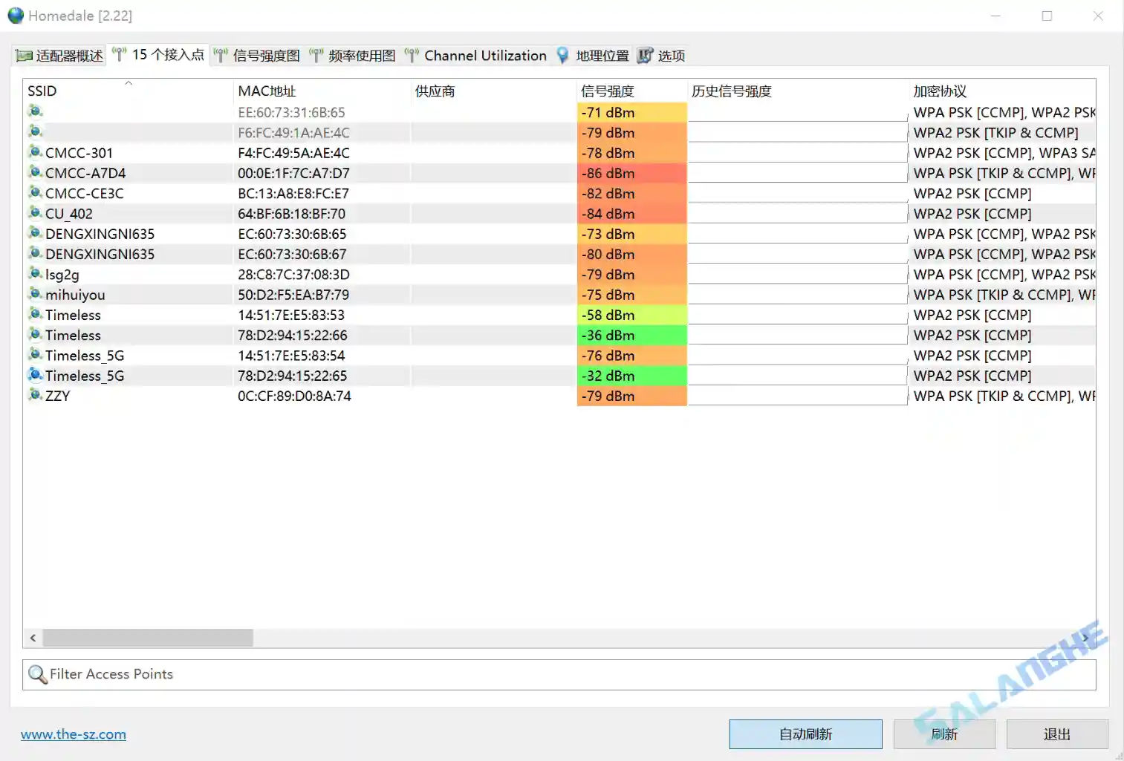Click the WiFi icon beside lsg2g
This screenshot has width=1124, height=761.
(x=35, y=274)
